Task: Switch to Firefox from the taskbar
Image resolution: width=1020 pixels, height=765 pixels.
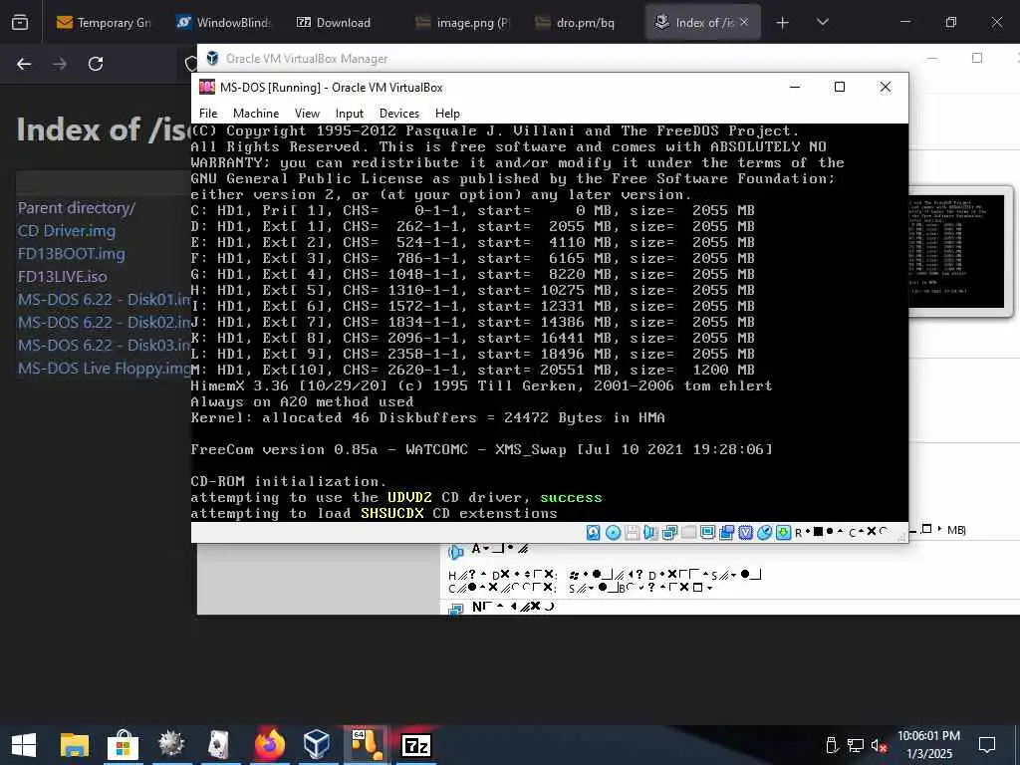Action: tap(269, 745)
